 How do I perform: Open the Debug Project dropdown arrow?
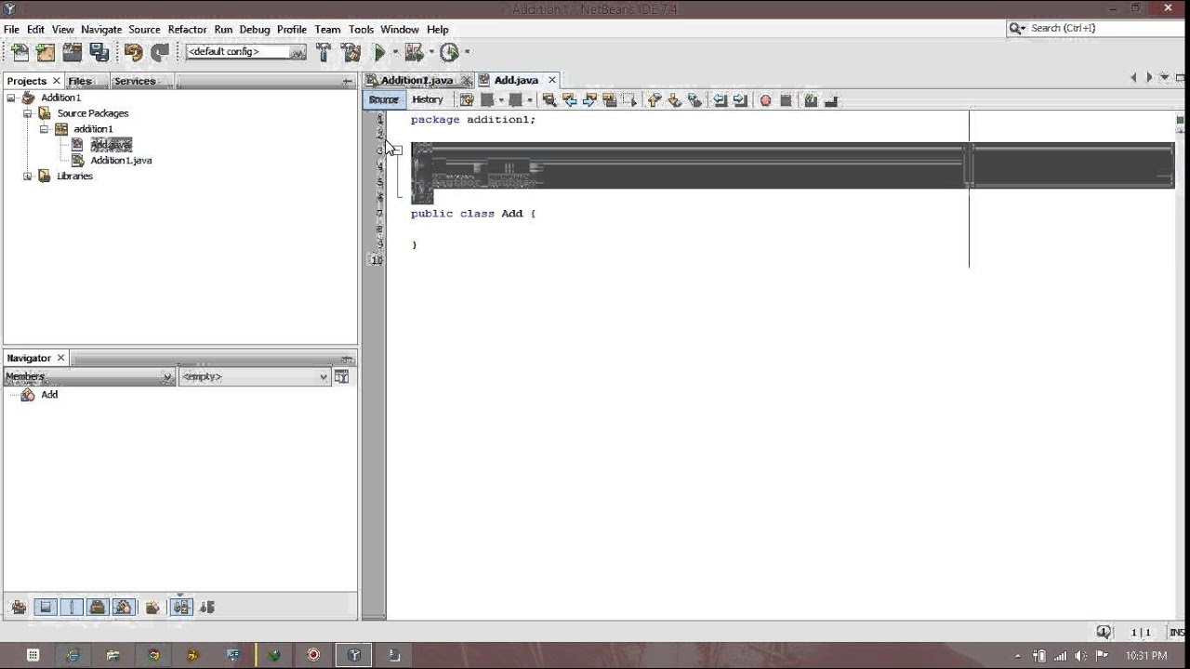430,53
